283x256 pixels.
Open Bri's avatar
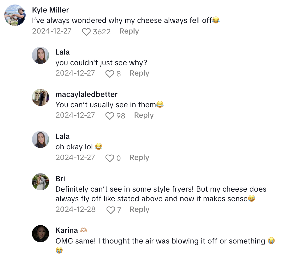(41, 182)
